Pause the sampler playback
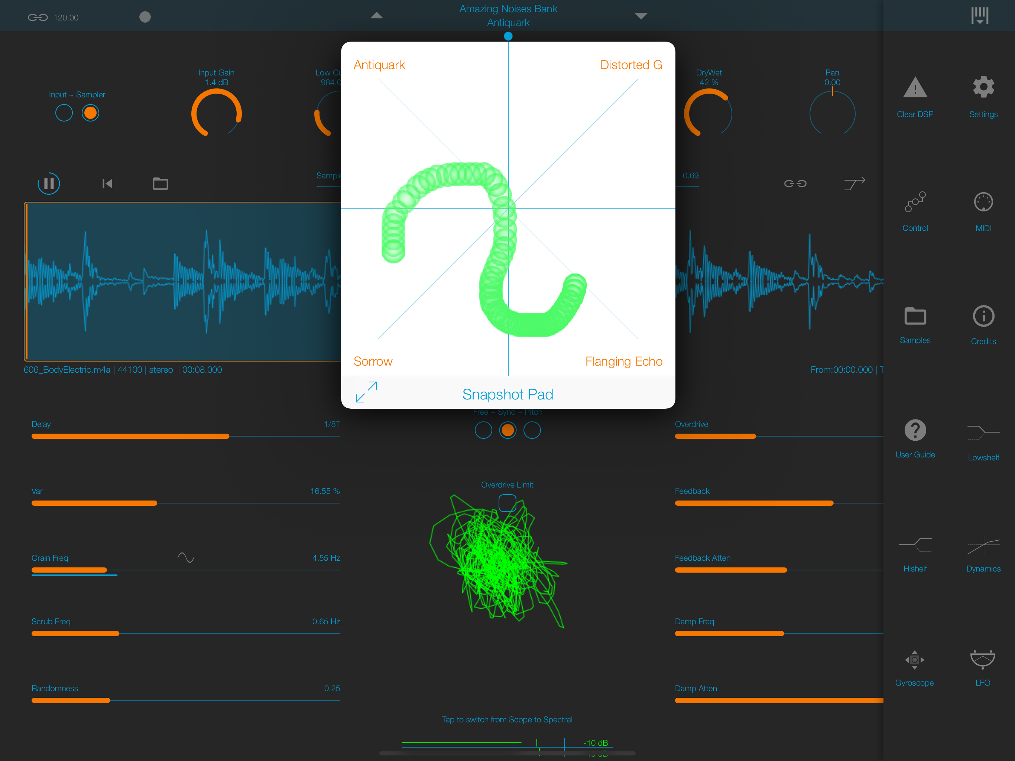Image resolution: width=1015 pixels, height=761 pixels. pyautogui.click(x=49, y=184)
